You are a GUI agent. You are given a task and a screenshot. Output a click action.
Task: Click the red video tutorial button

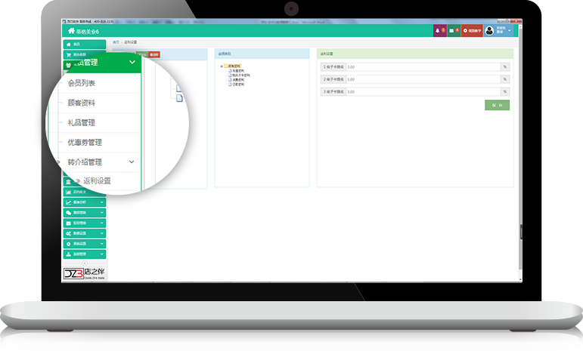[x=472, y=31]
